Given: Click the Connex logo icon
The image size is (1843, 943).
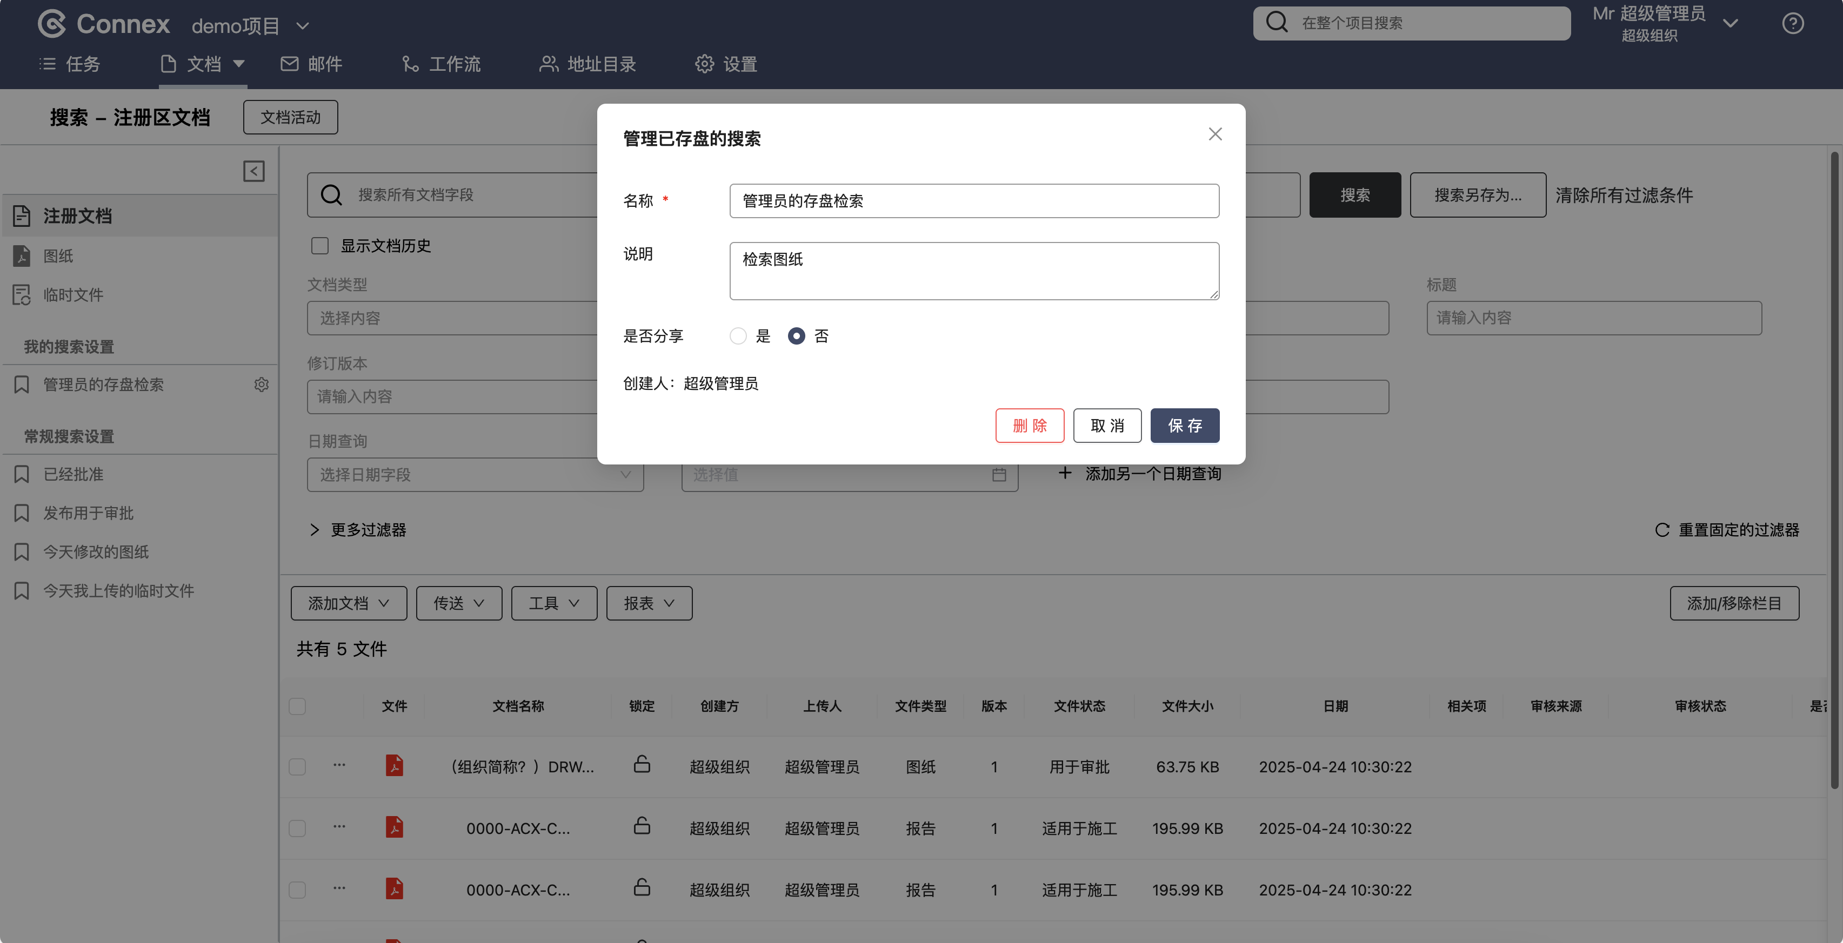Looking at the screenshot, I should pos(51,24).
